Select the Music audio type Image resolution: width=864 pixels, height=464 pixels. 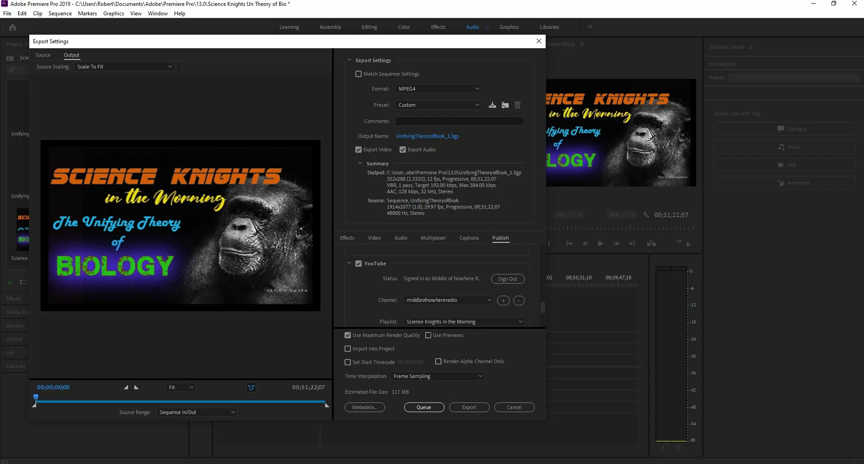coord(784,147)
